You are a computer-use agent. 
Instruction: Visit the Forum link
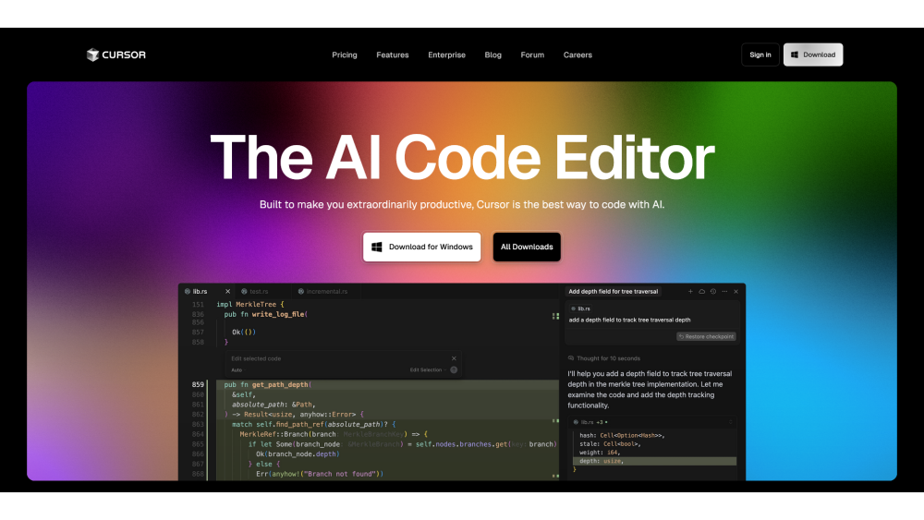pyautogui.click(x=532, y=54)
